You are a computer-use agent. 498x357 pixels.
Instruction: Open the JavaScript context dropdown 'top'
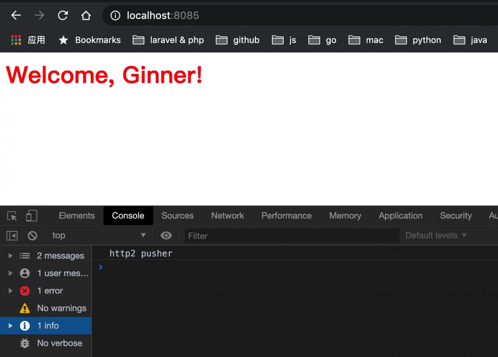tap(99, 235)
